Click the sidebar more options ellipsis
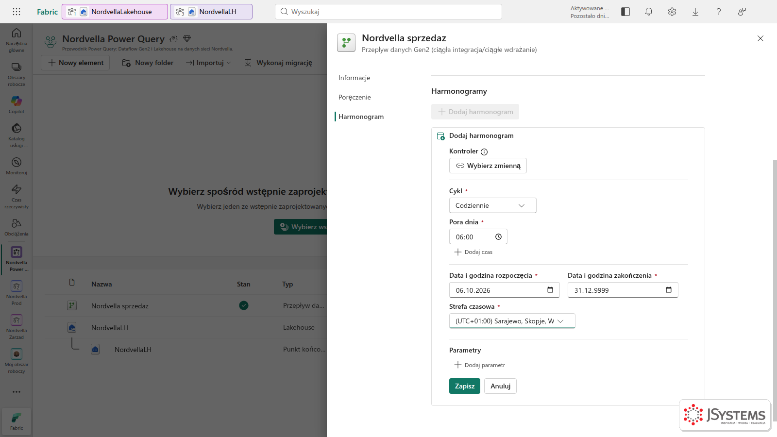 click(17, 392)
